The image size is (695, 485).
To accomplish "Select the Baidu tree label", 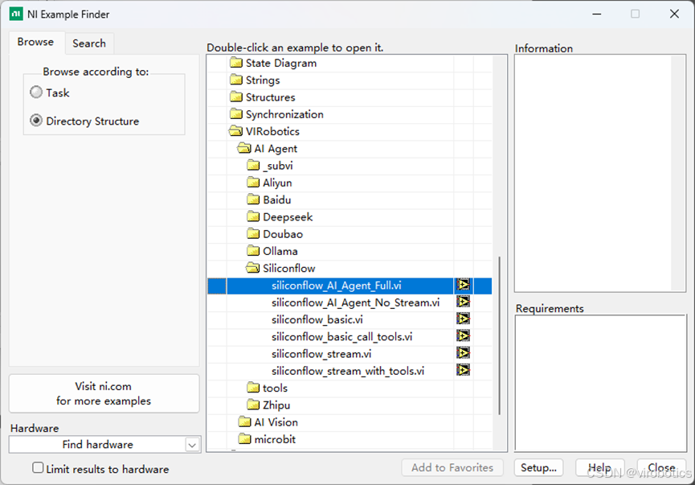I will point(277,199).
